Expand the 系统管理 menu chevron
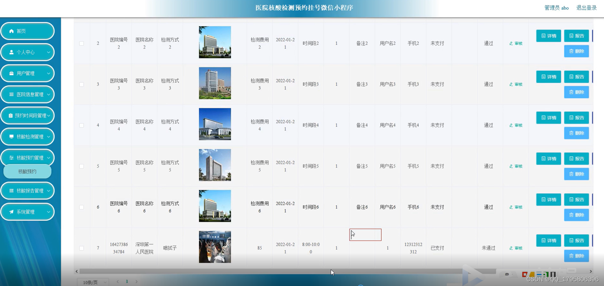 49,212
